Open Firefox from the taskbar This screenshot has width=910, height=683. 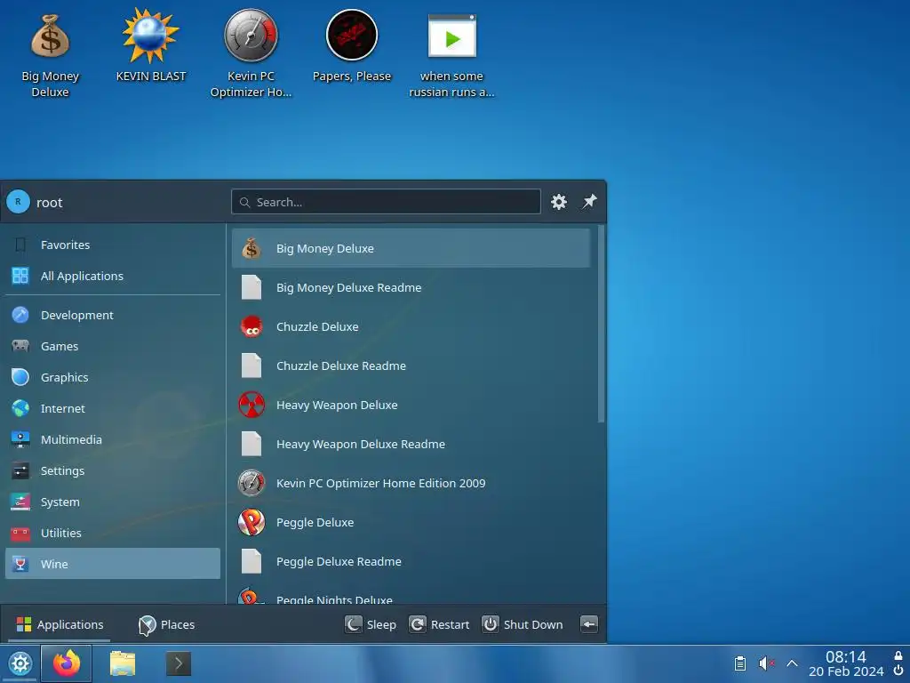pyautogui.click(x=66, y=663)
